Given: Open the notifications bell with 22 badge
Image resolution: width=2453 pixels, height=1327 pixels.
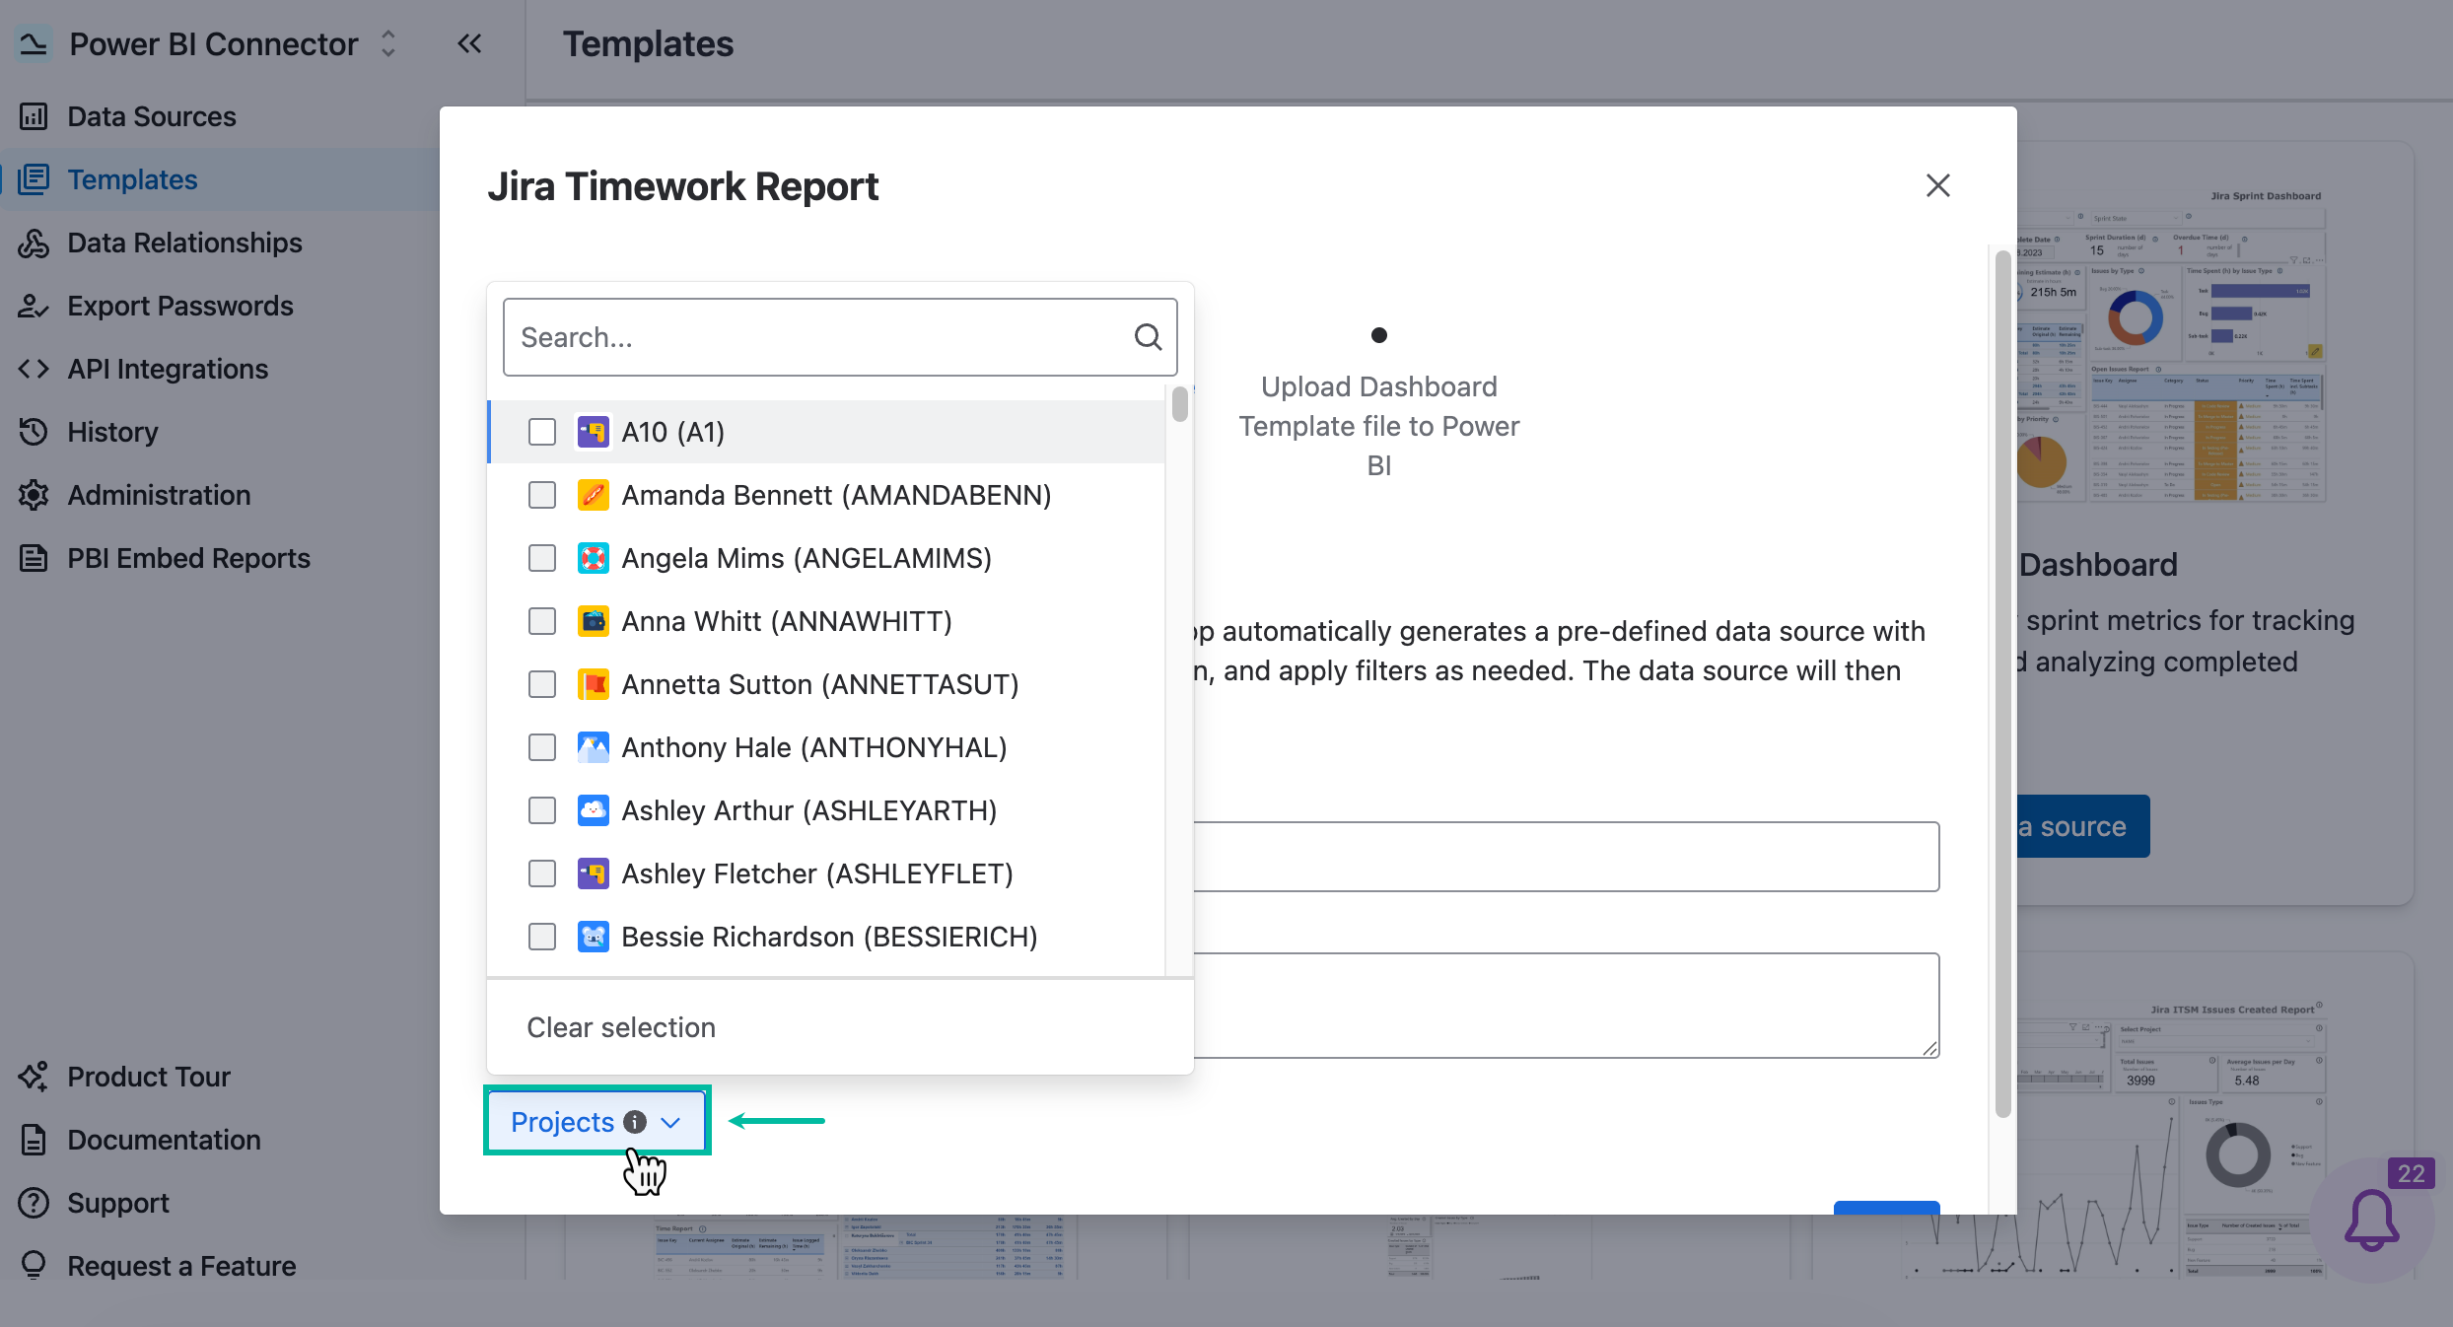Looking at the screenshot, I should tap(2371, 1221).
